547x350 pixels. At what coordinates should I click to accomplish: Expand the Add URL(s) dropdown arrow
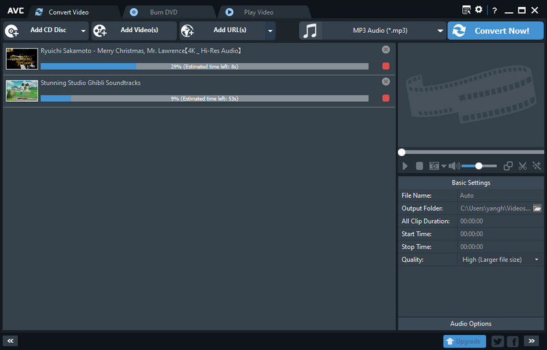coord(270,31)
